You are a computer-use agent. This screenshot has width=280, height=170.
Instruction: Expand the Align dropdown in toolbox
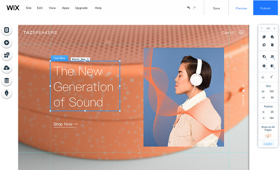pyautogui.click(x=272, y=57)
